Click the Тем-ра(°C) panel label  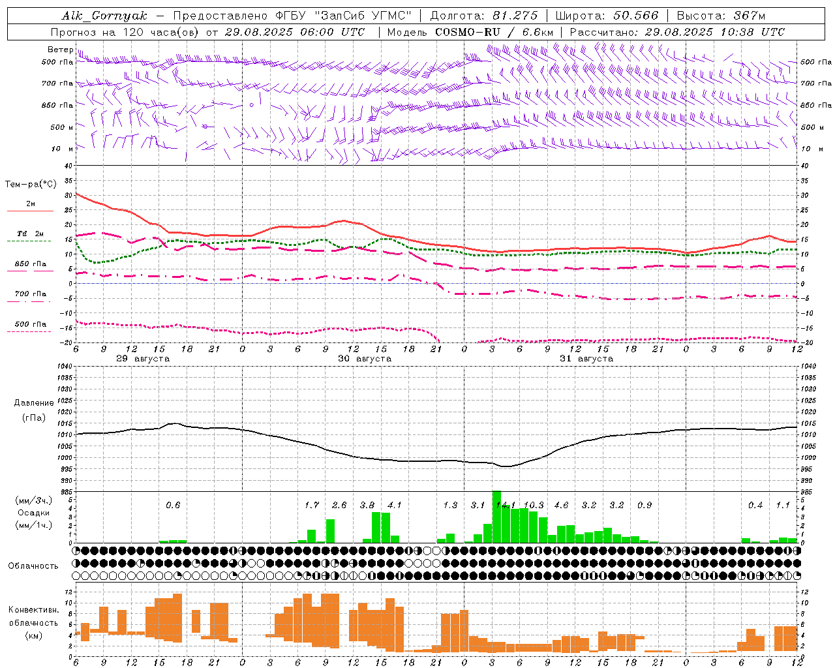(x=31, y=185)
